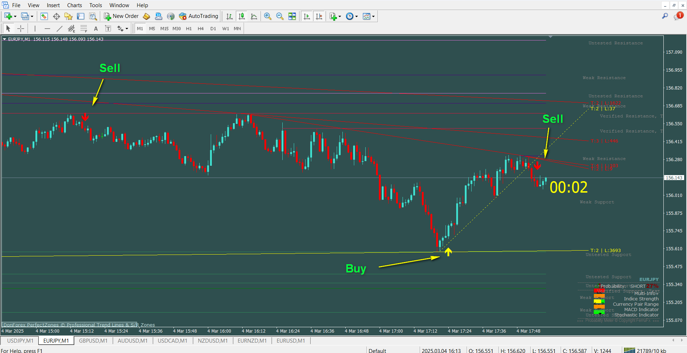
Task: Draw a horizontal line tool
Action: click(47, 29)
